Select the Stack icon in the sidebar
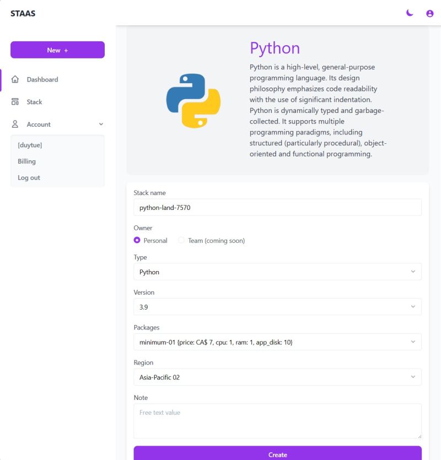 click(x=16, y=101)
